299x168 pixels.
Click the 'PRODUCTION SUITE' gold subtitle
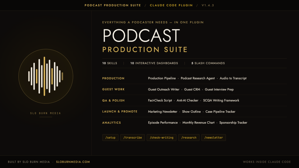pos(145,50)
